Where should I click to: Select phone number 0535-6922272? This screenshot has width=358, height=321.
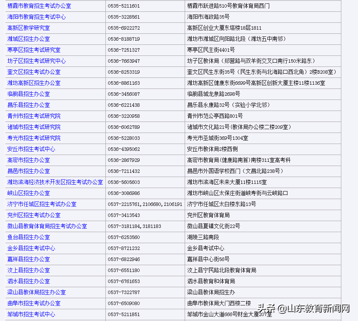tap(124, 28)
